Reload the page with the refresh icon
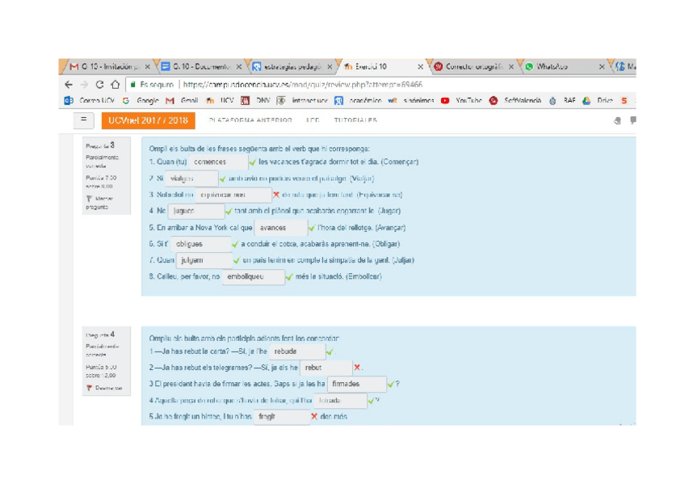 coord(99,84)
